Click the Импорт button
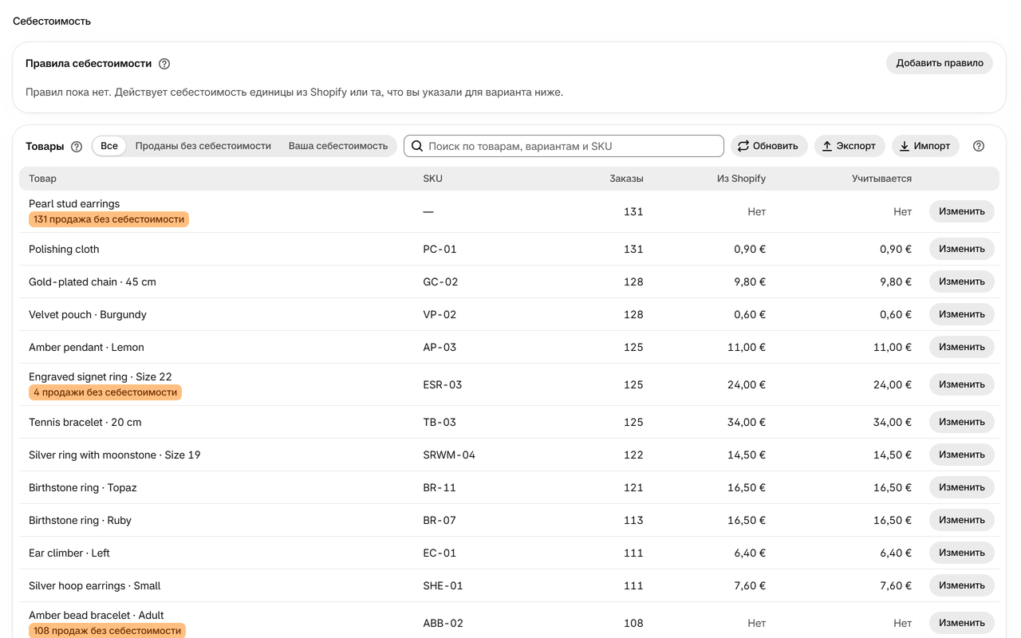The image size is (1021, 638). click(x=925, y=146)
